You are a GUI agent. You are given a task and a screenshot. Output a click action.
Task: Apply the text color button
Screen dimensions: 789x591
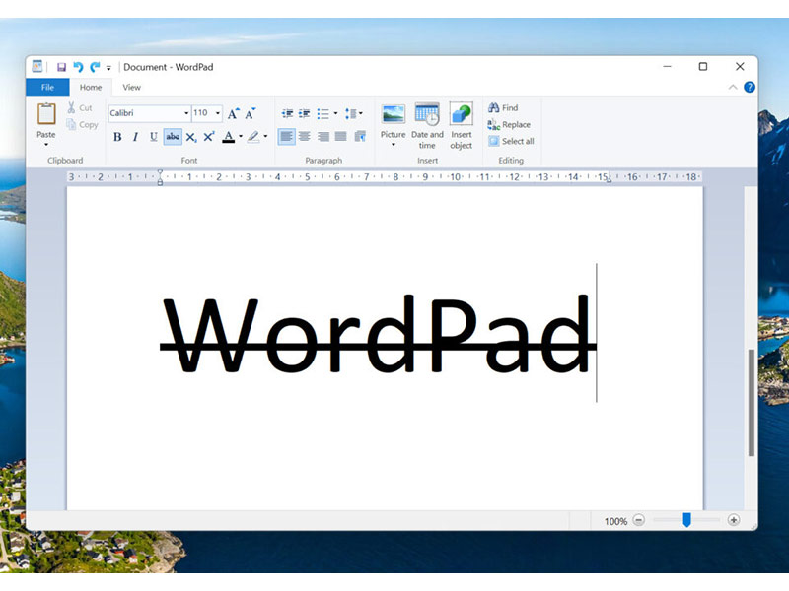229,137
